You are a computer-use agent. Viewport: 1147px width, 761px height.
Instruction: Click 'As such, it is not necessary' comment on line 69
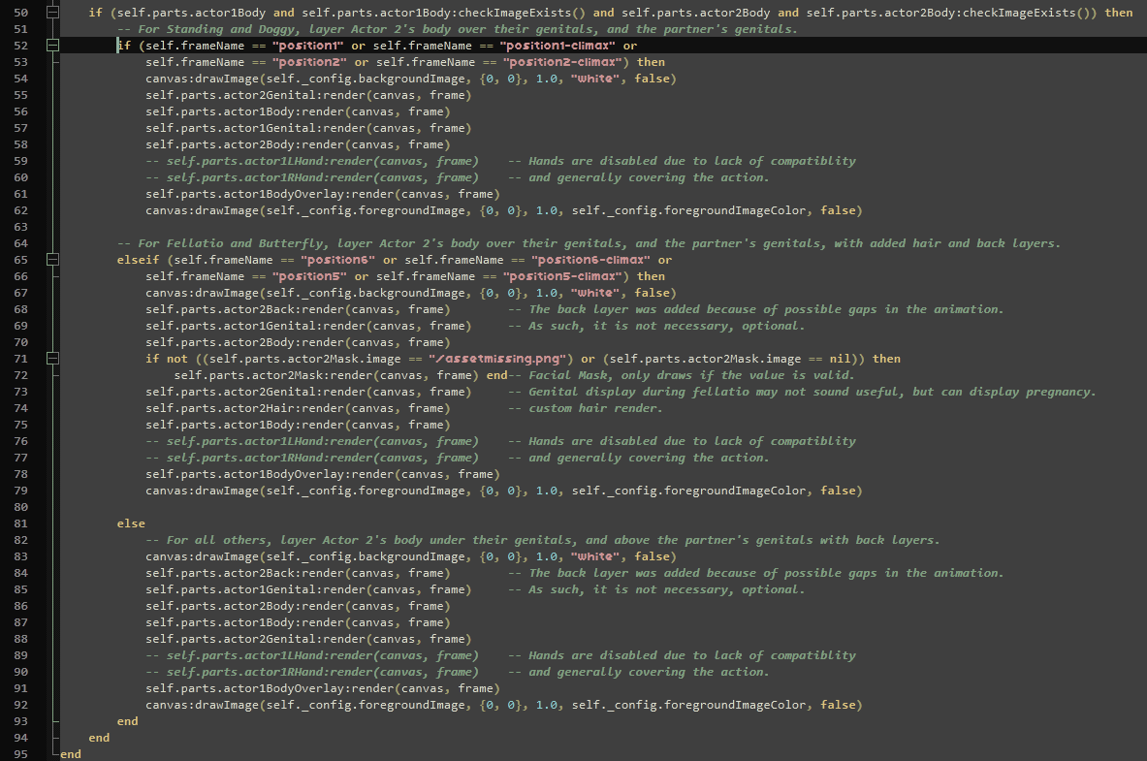(656, 326)
